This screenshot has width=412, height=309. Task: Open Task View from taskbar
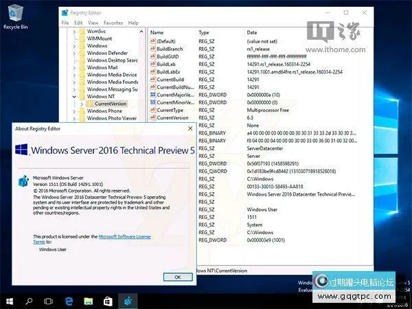point(49,301)
